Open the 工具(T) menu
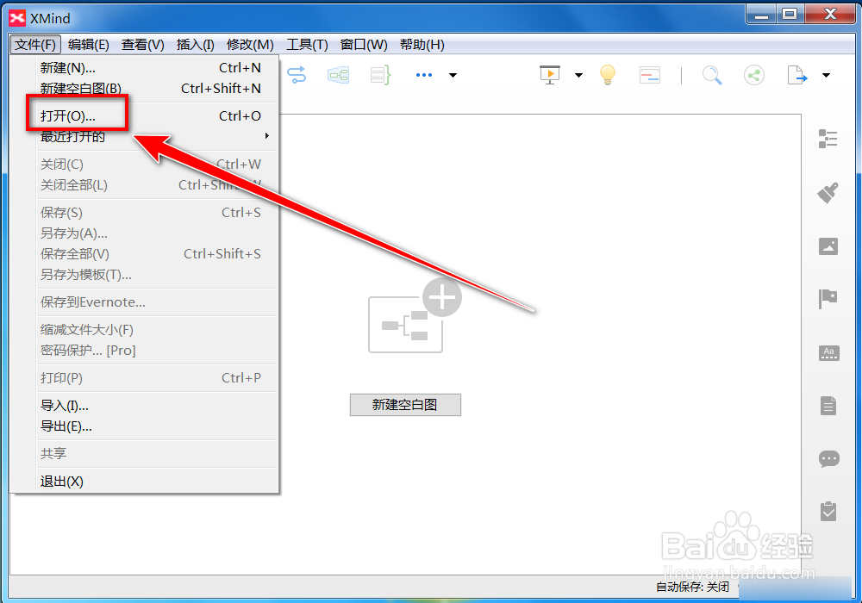This screenshot has height=603, width=862. tap(308, 45)
